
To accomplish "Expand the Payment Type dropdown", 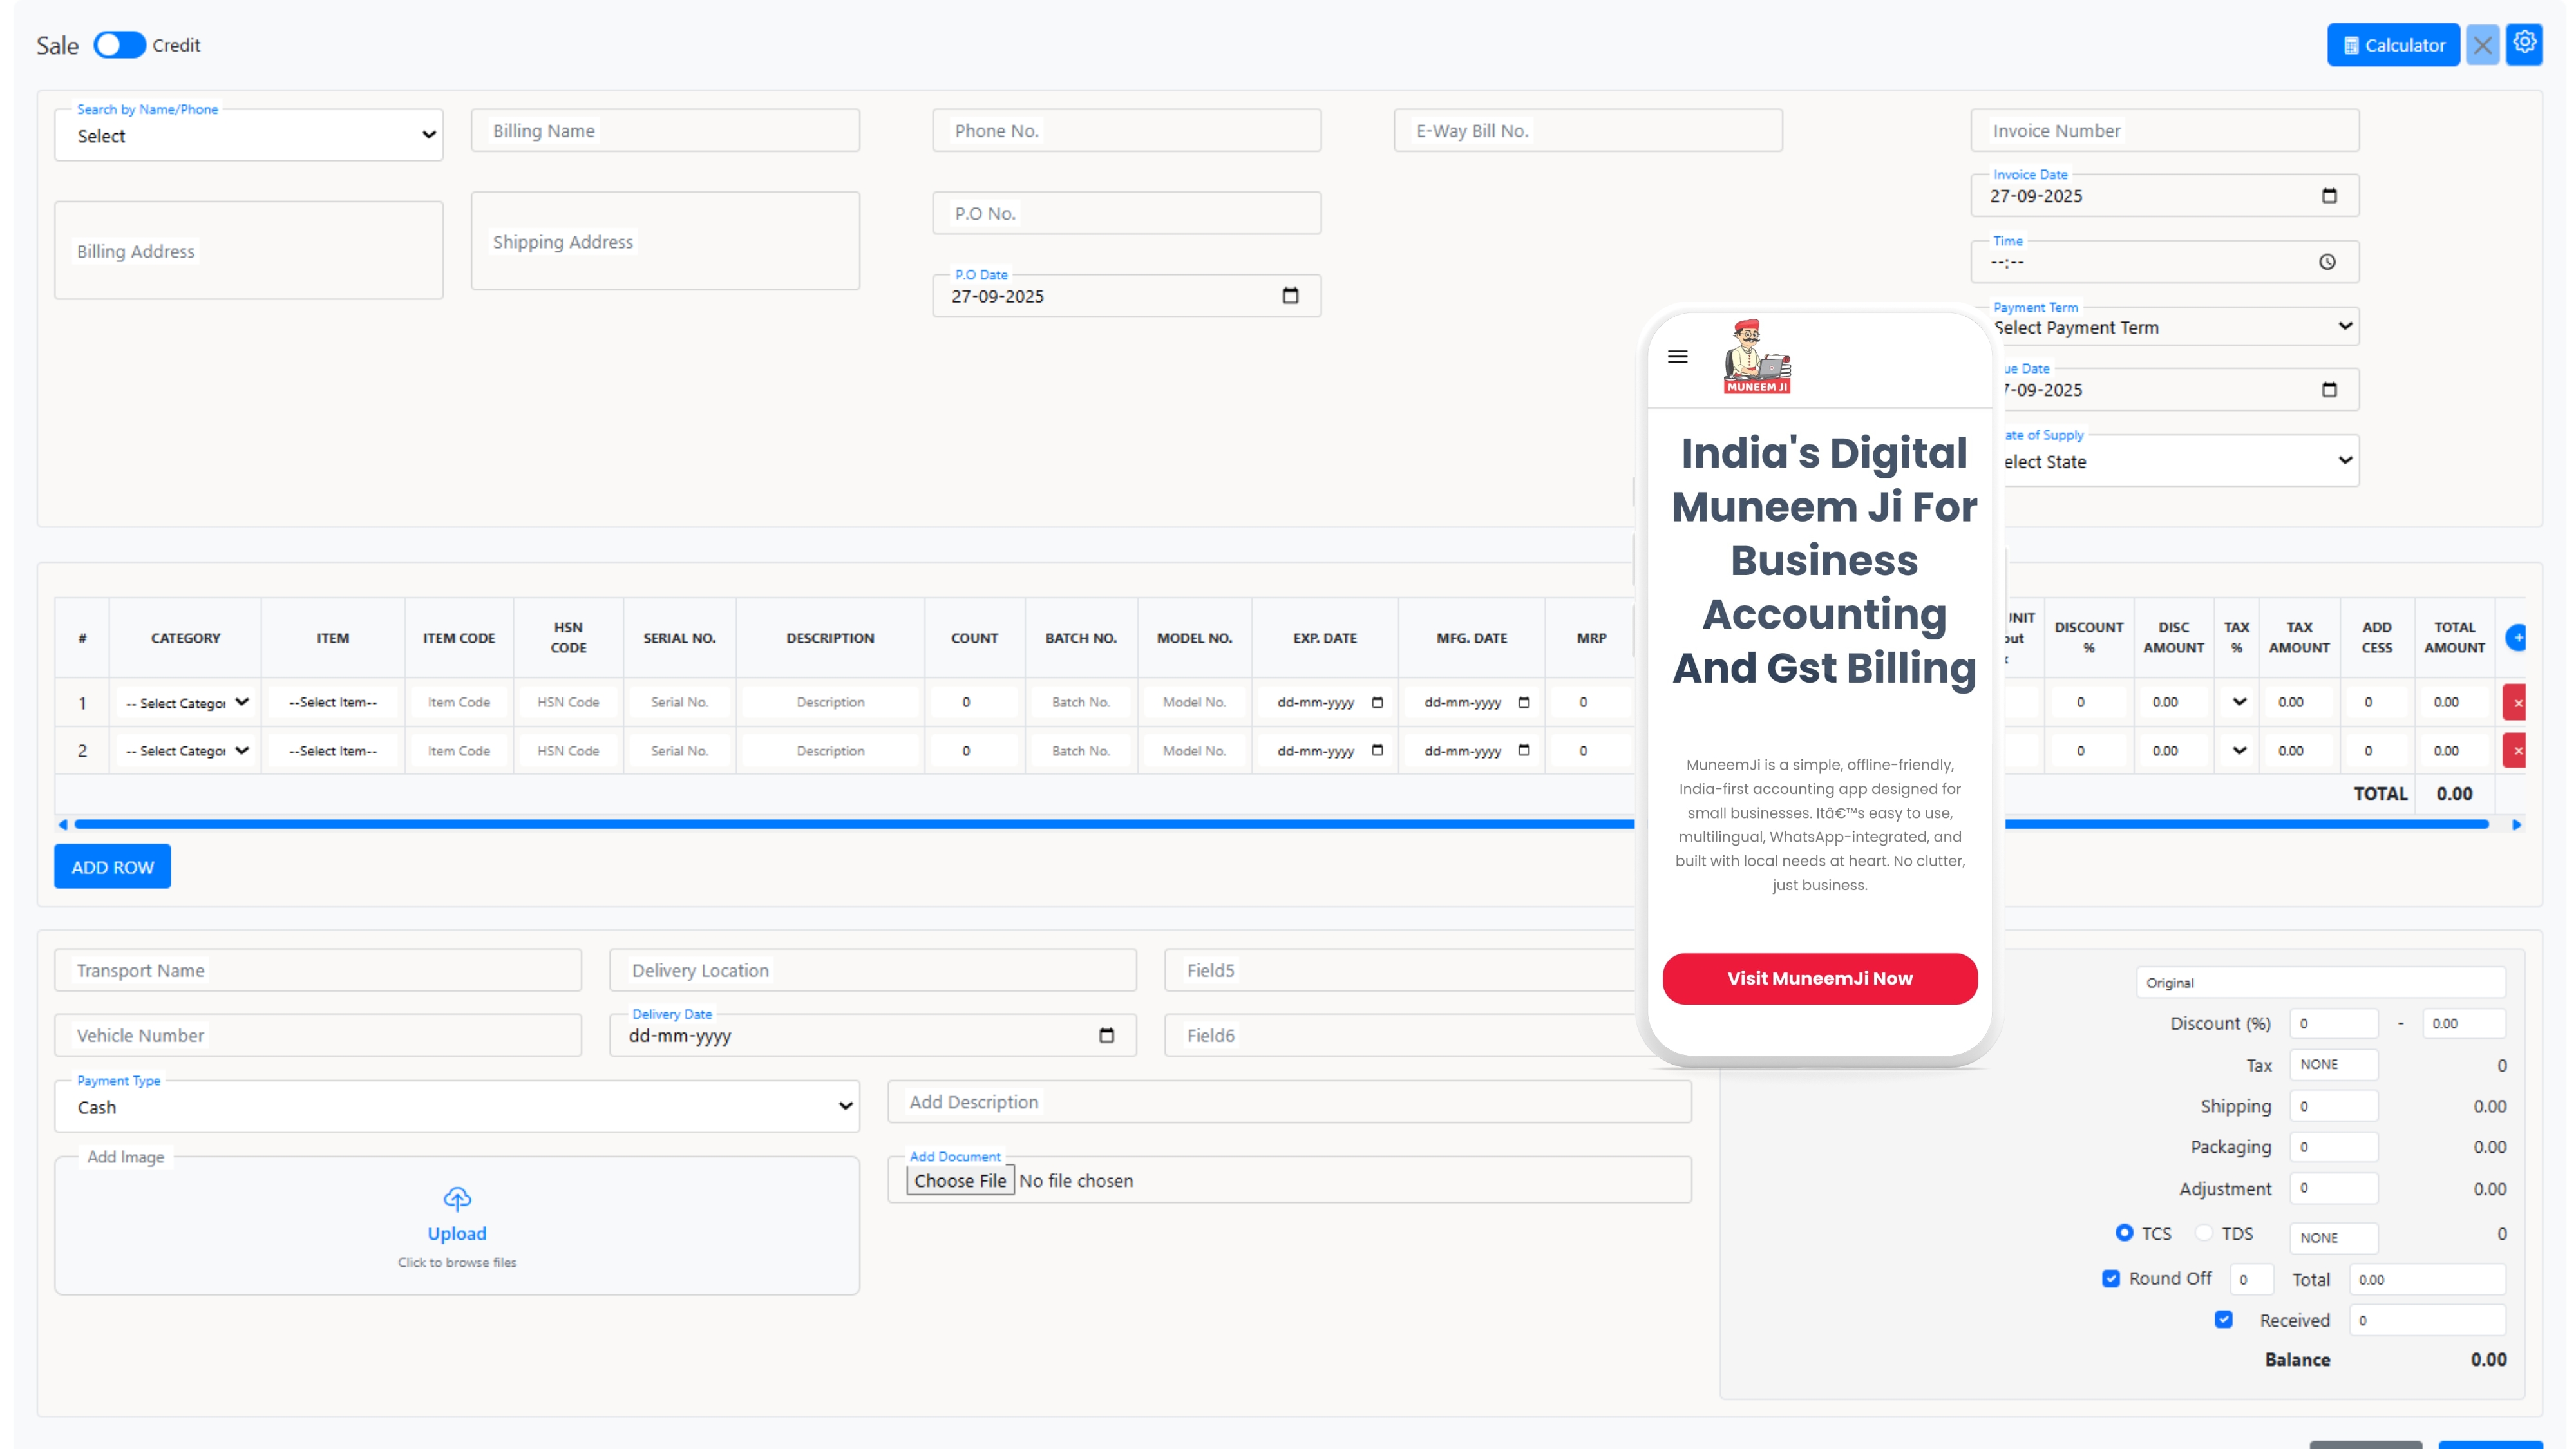I will click(457, 1106).
